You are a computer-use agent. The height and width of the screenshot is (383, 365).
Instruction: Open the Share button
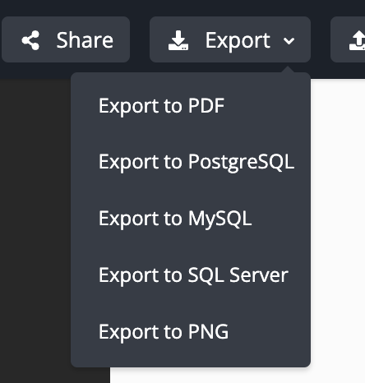(x=66, y=39)
